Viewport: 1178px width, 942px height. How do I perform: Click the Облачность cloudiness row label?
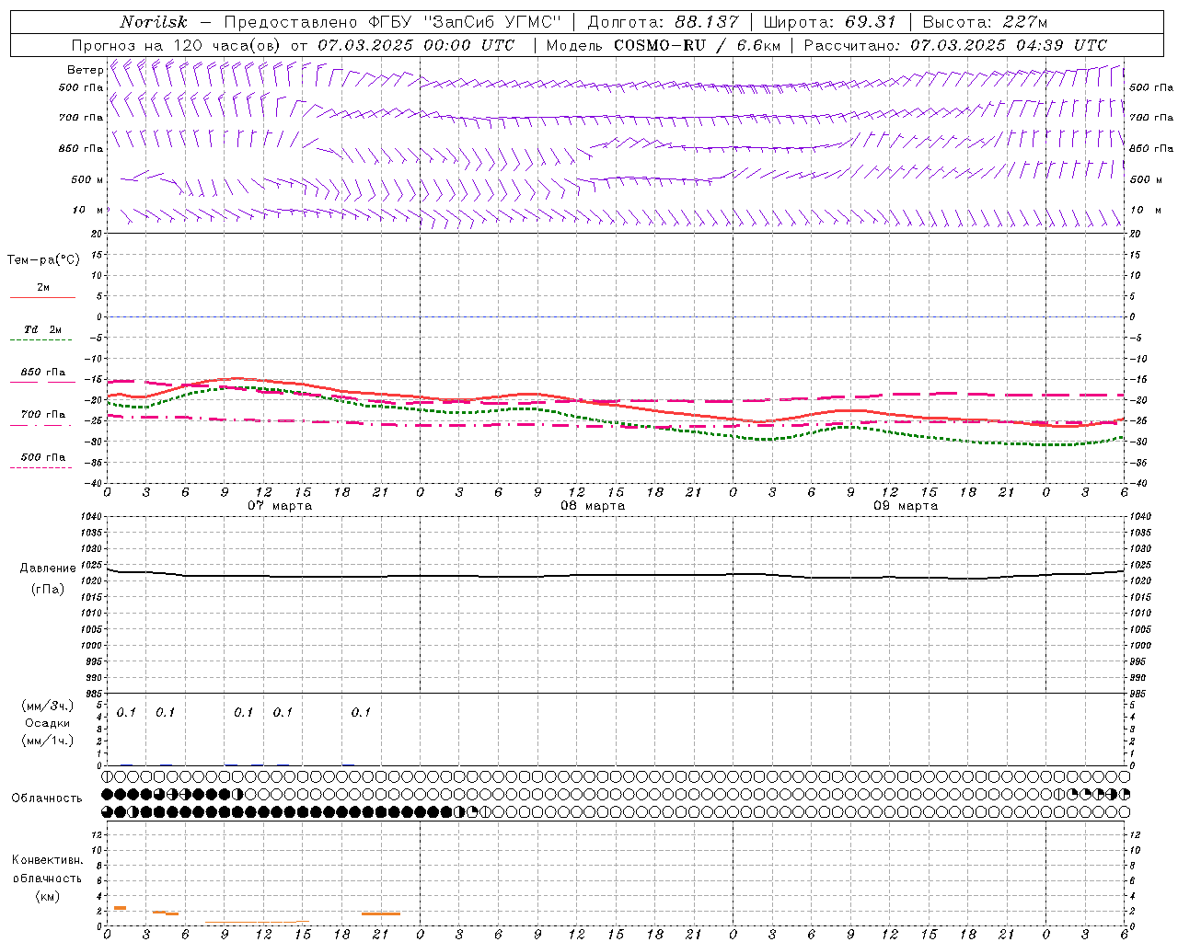pyautogui.click(x=47, y=798)
